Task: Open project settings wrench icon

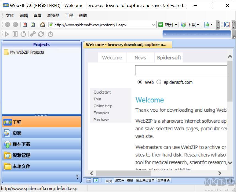Action: pyautogui.click(x=33, y=34)
